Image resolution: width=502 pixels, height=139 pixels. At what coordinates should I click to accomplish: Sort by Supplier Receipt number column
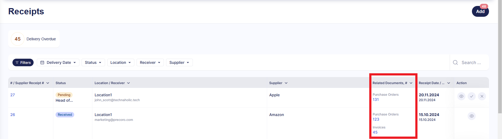click(x=30, y=83)
